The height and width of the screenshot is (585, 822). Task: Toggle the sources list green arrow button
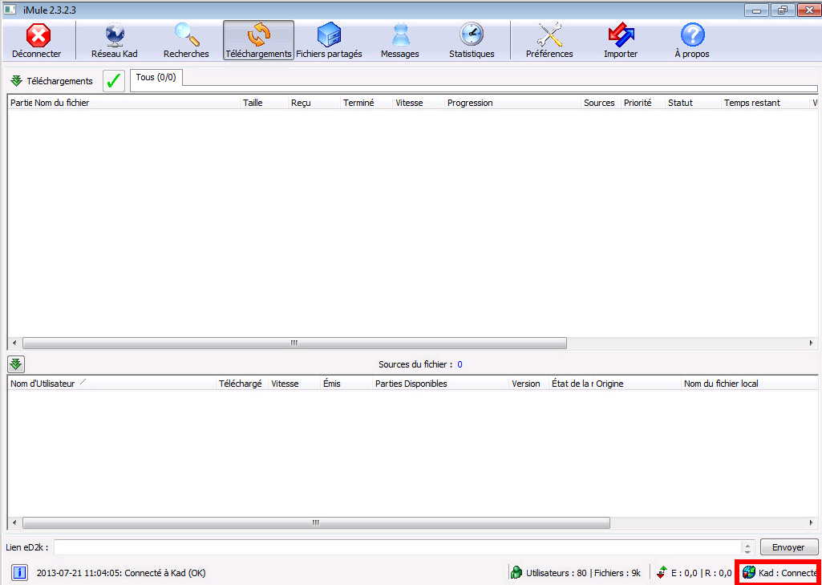coord(16,364)
